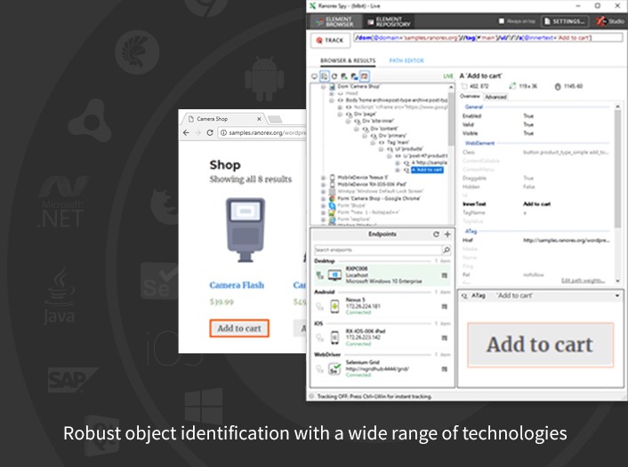This screenshot has width=628, height=467.
Task: Click the Camera Flash product link
Action: click(x=237, y=285)
